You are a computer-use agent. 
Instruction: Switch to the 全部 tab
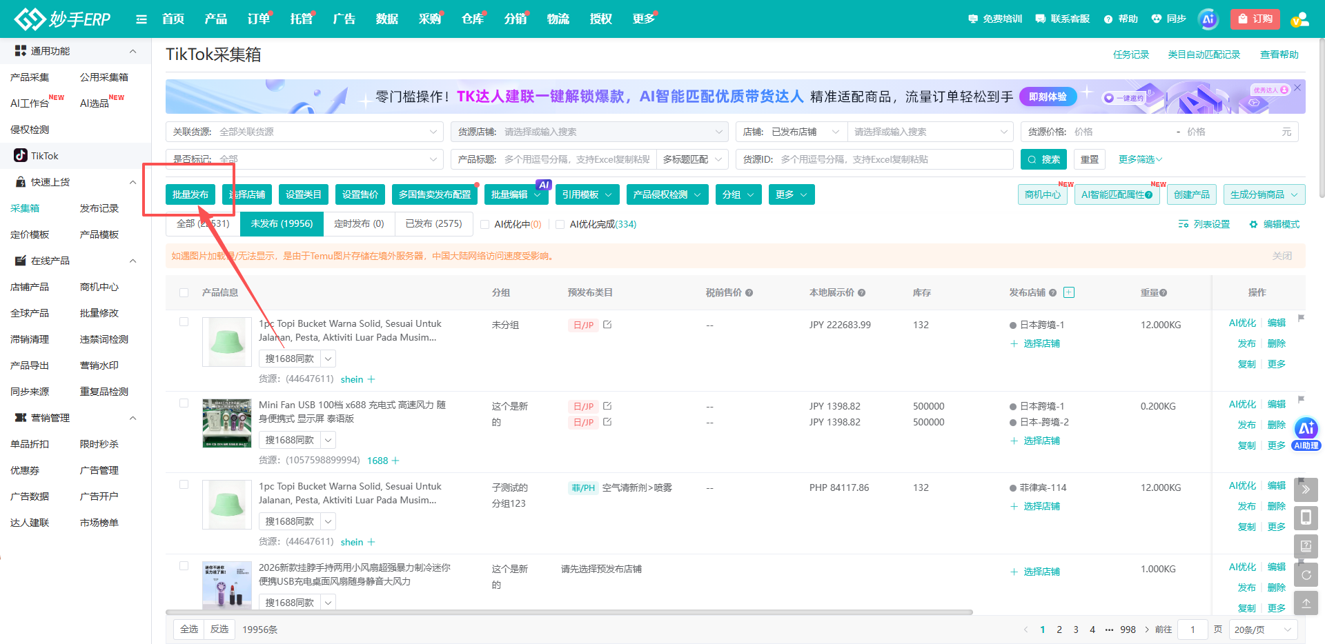[203, 223]
